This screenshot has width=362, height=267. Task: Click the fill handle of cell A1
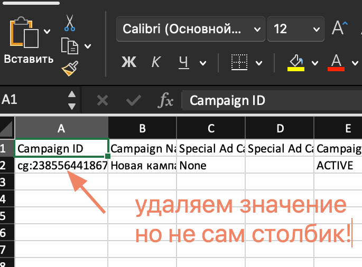[x=108, y=156]
